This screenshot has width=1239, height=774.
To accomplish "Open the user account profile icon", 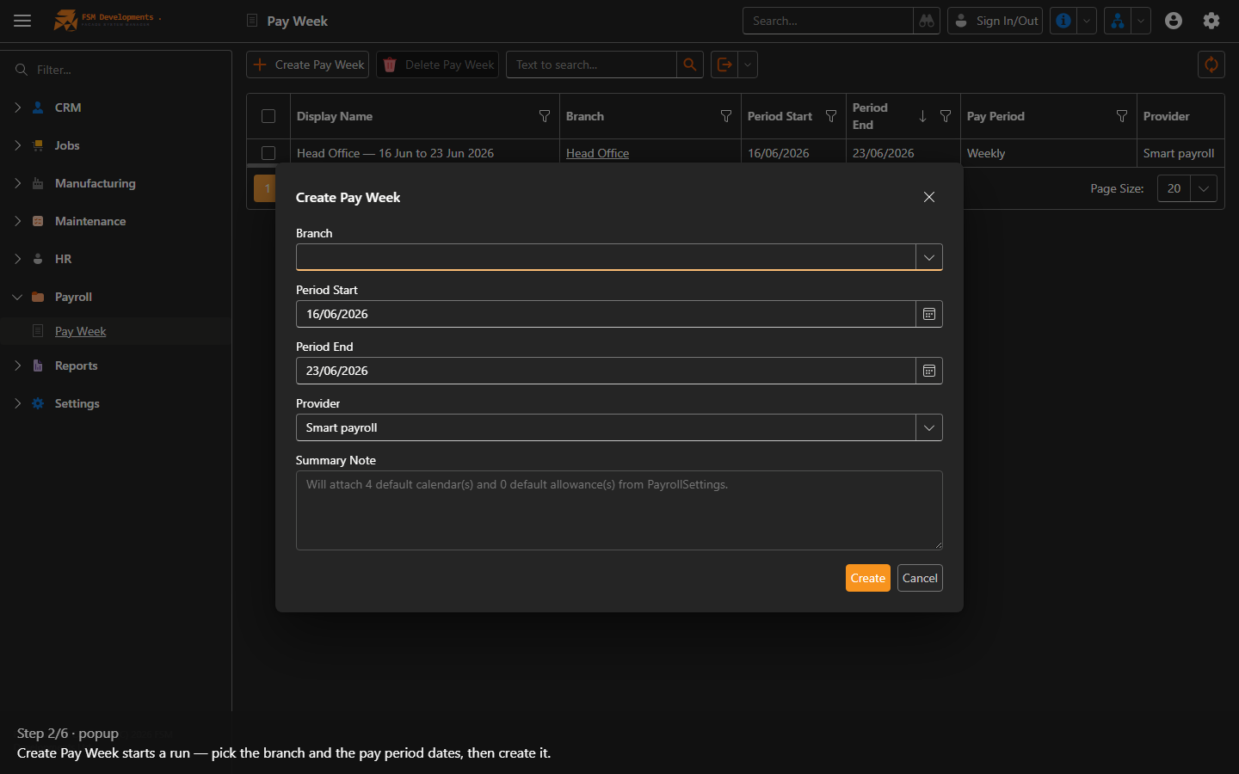I will coord(1174,21).
